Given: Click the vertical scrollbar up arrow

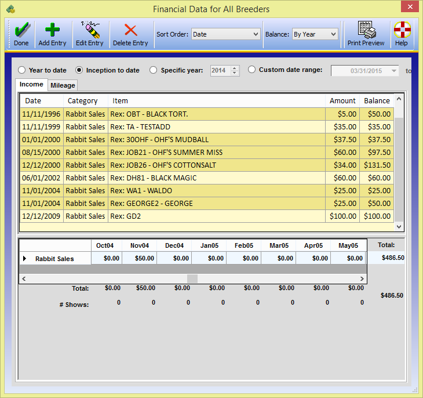Looking at the screenshot, I should click(x=399, y=99).
